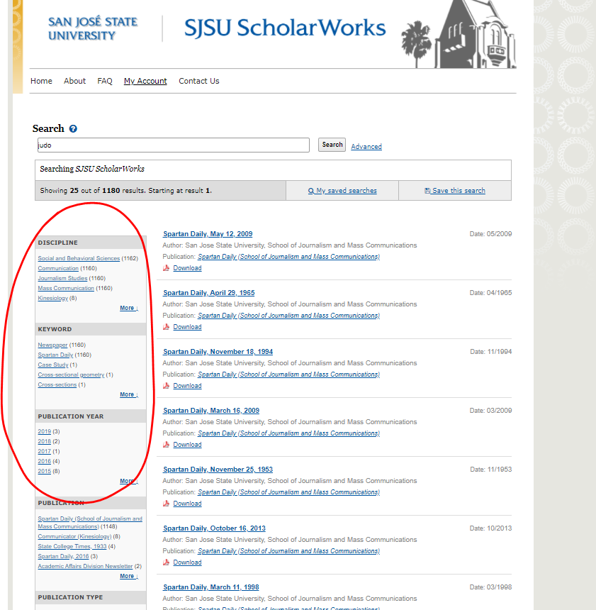Click the search help question mark icon
Image resolution: width=596 pixels, height=610 pixels.
coord(73,129)
